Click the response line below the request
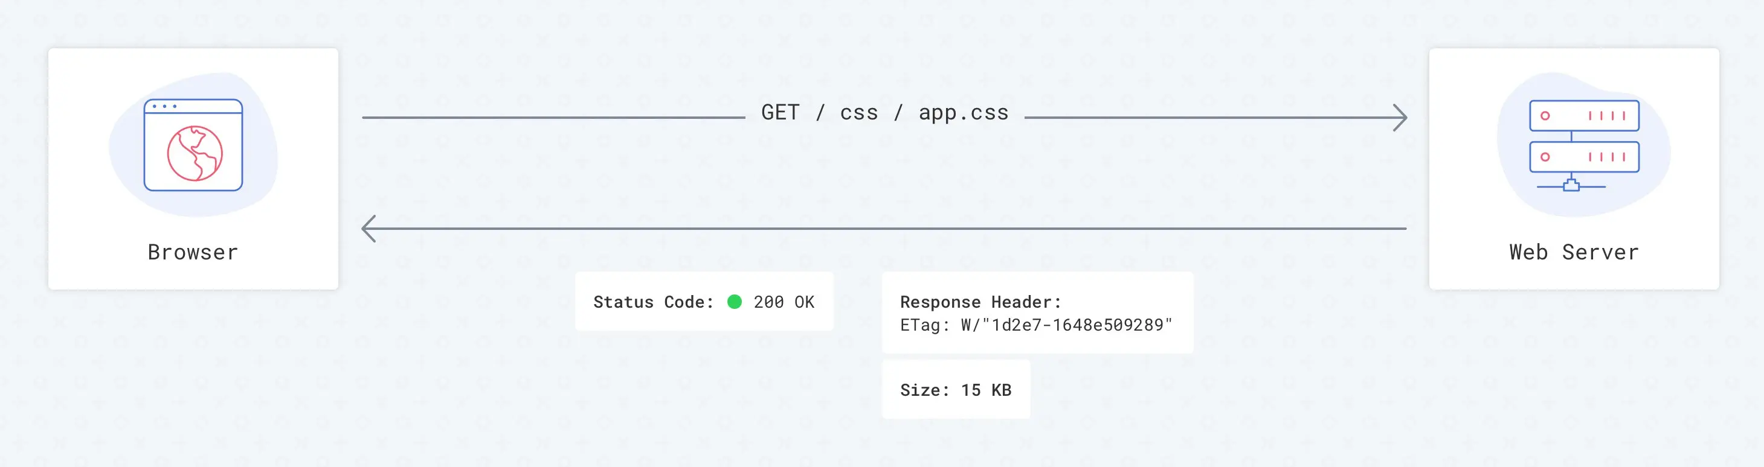Viewport: 1764px width, 467px height. pyautogui.click(x=883, y=229)
